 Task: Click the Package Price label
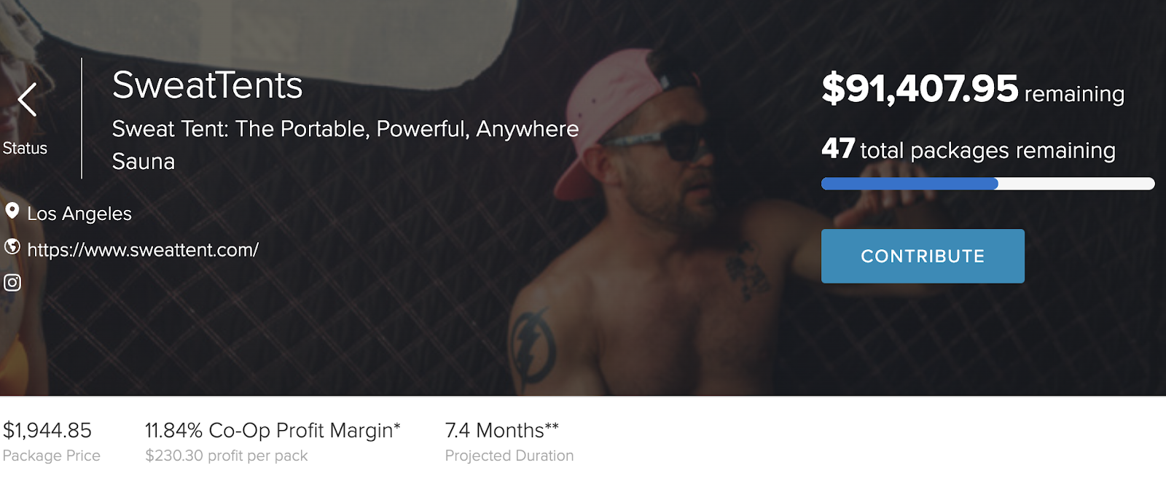point(51,456)
